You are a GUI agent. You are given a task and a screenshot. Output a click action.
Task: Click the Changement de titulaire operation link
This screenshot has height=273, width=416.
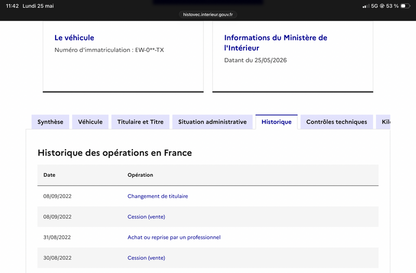(x=158, y=197)
